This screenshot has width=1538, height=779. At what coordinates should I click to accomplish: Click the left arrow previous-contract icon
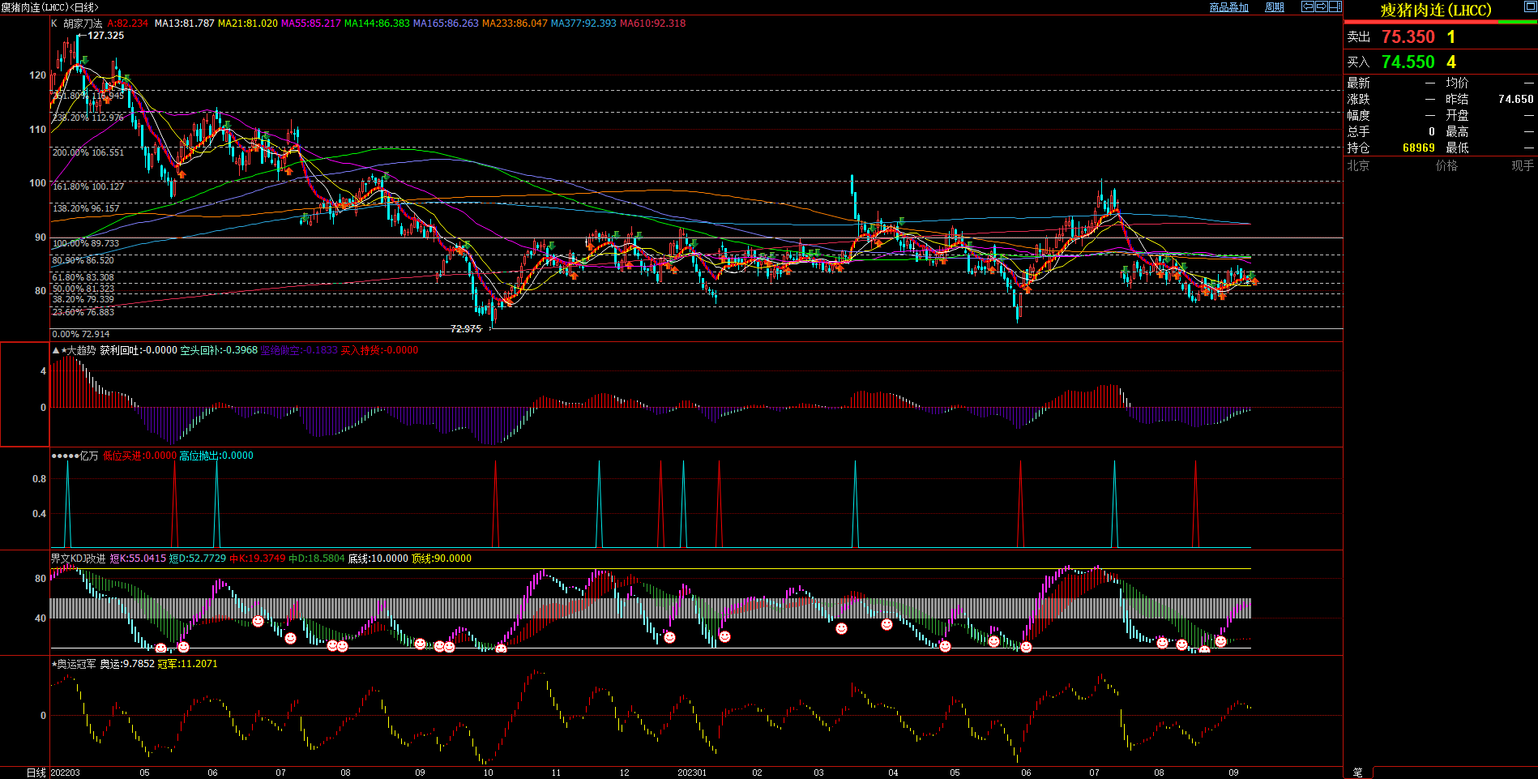click(x=1308, y=6)
